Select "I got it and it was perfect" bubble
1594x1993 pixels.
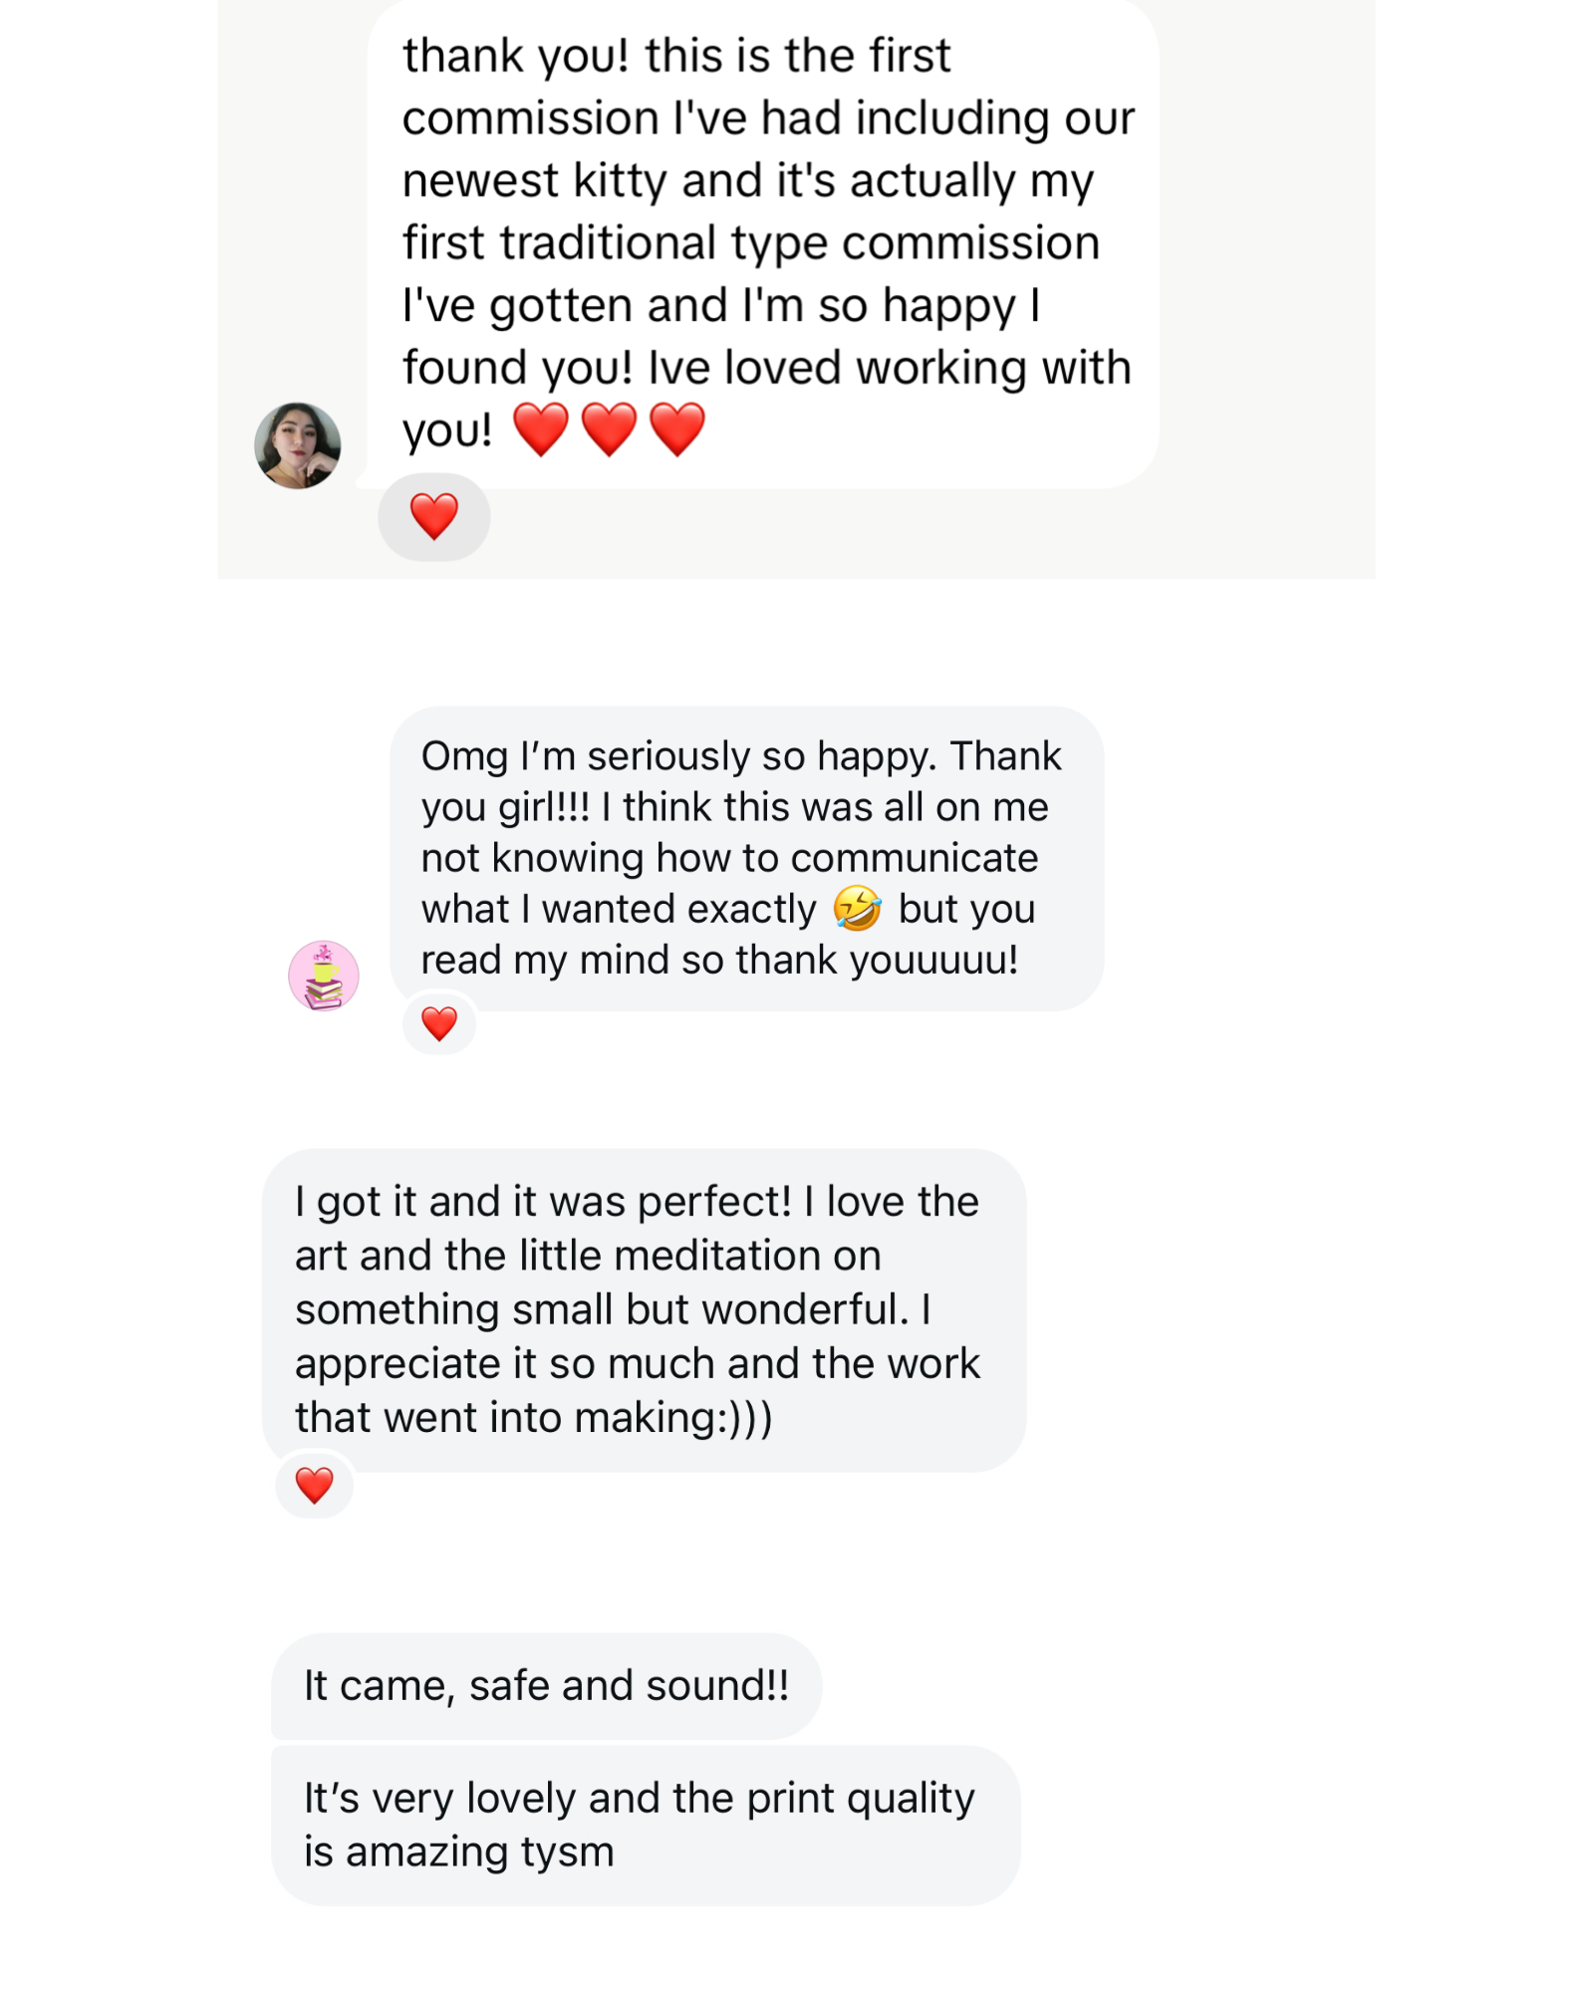tap(643, 1309)
